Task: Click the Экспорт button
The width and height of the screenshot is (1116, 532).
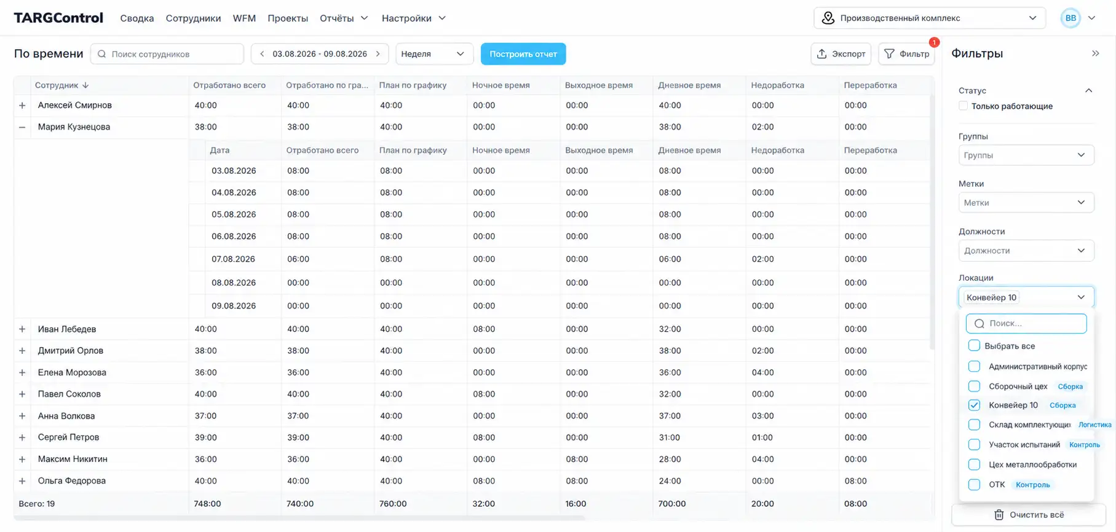Action: click(841, 54)
